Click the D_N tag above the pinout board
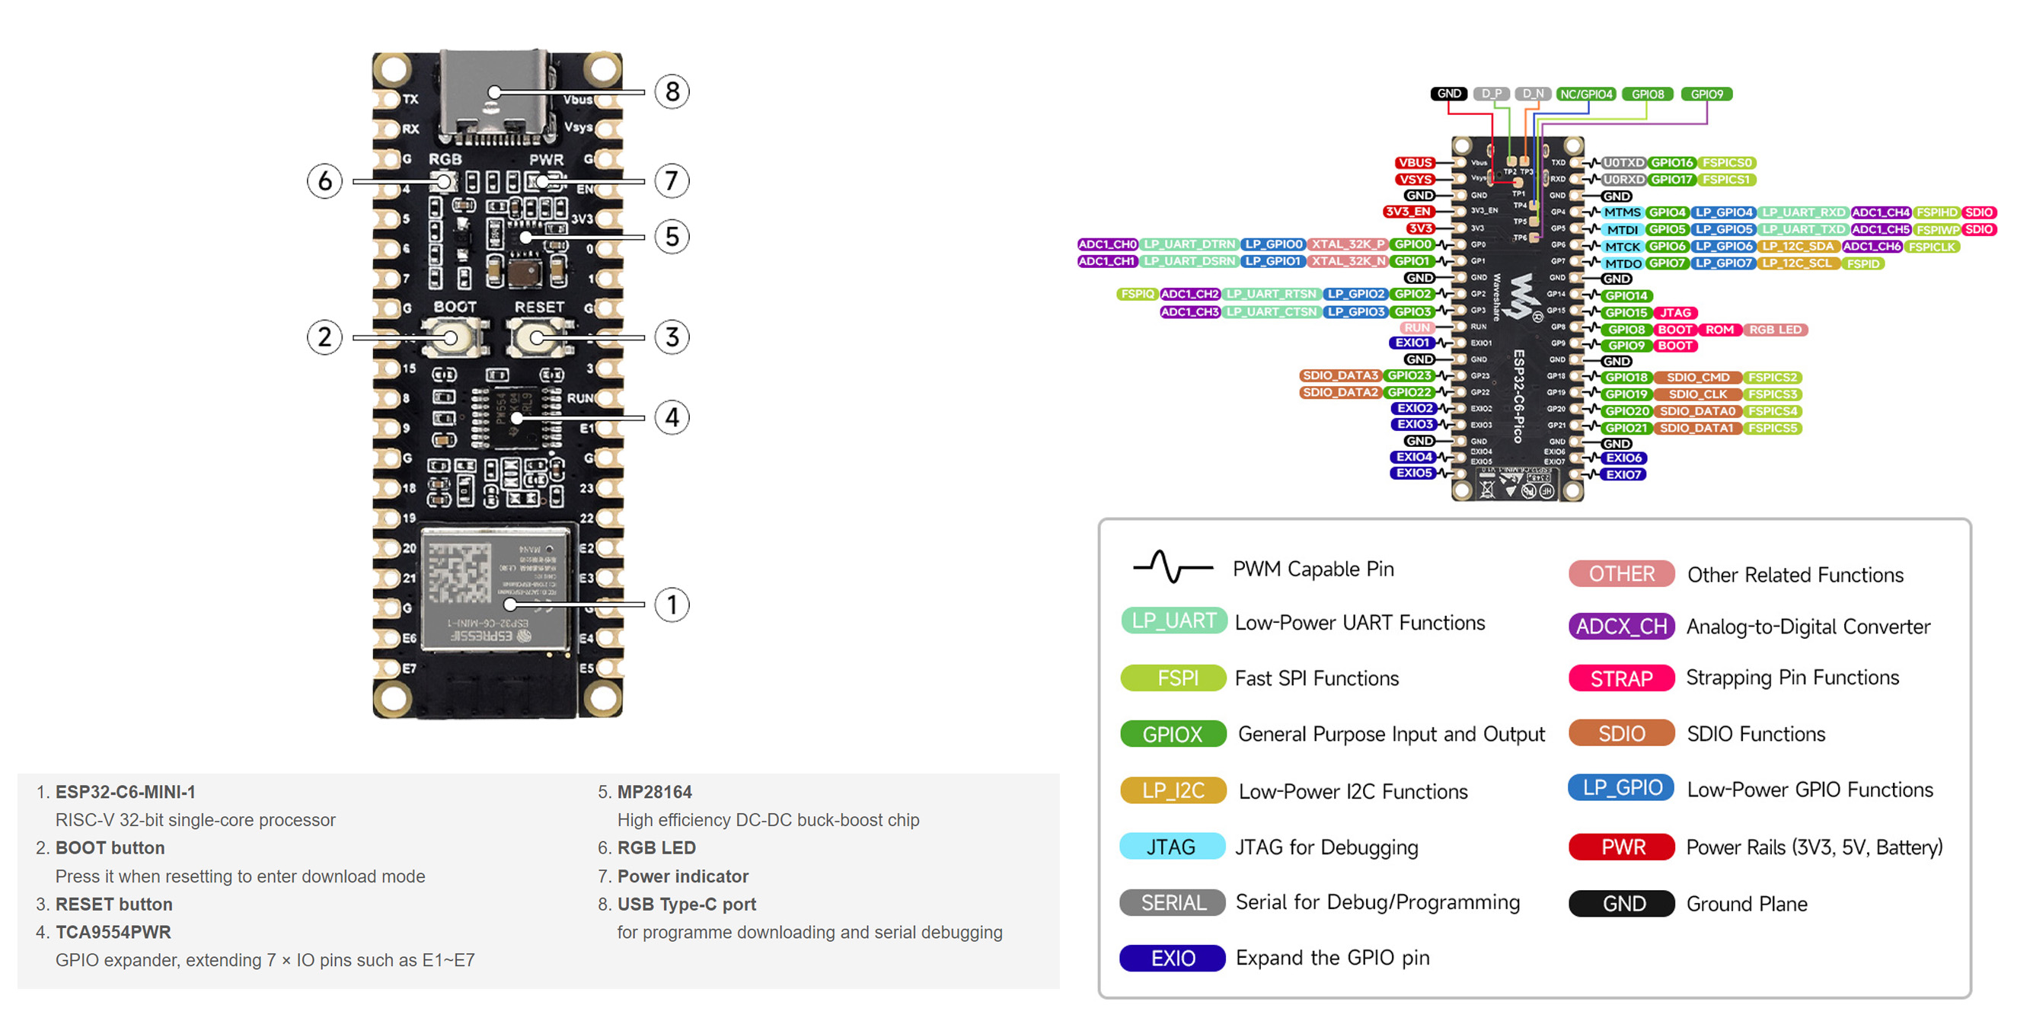2030x1021 pixels. click(1533, 94)
